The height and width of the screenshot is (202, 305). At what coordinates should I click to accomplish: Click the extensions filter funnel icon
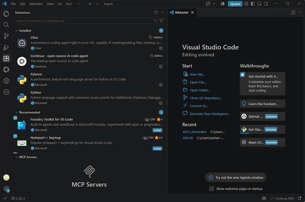[x=161, y=21]
